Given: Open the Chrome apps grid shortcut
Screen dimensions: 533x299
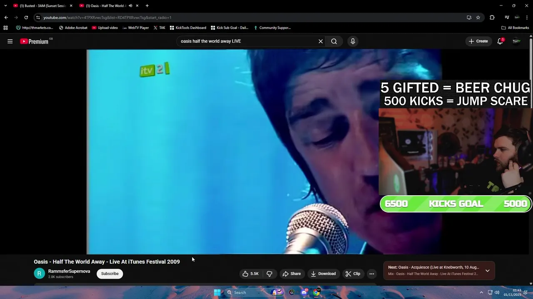Looking at the screenshot, I should (5, 28).
